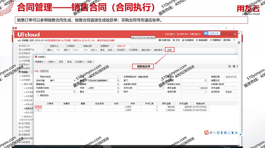Expand 运输管理 in the sidebar tree
This screenshot has height=148, width=265.
(x=23, y=76)
